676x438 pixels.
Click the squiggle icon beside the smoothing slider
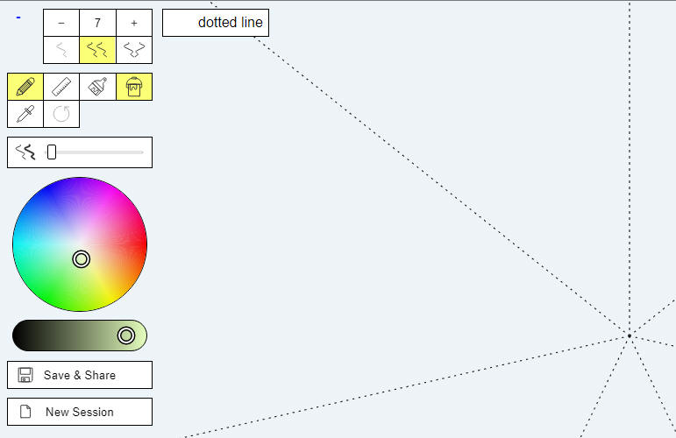point(25,152)
